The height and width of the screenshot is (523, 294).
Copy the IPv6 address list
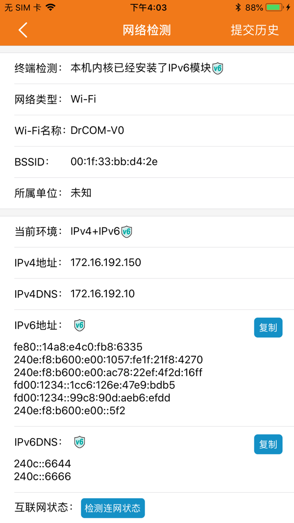pyautogui.click(x=268, y=327)
